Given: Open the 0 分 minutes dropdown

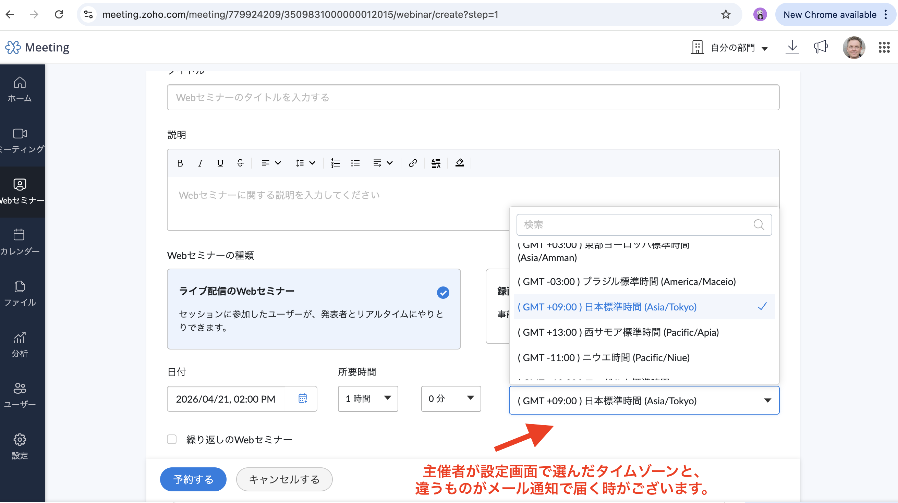Looking at the screenshot, I should pos(451,398).
